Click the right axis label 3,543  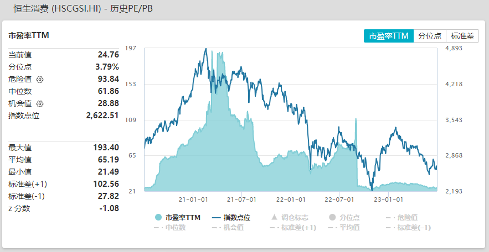(x=454, y=120)
